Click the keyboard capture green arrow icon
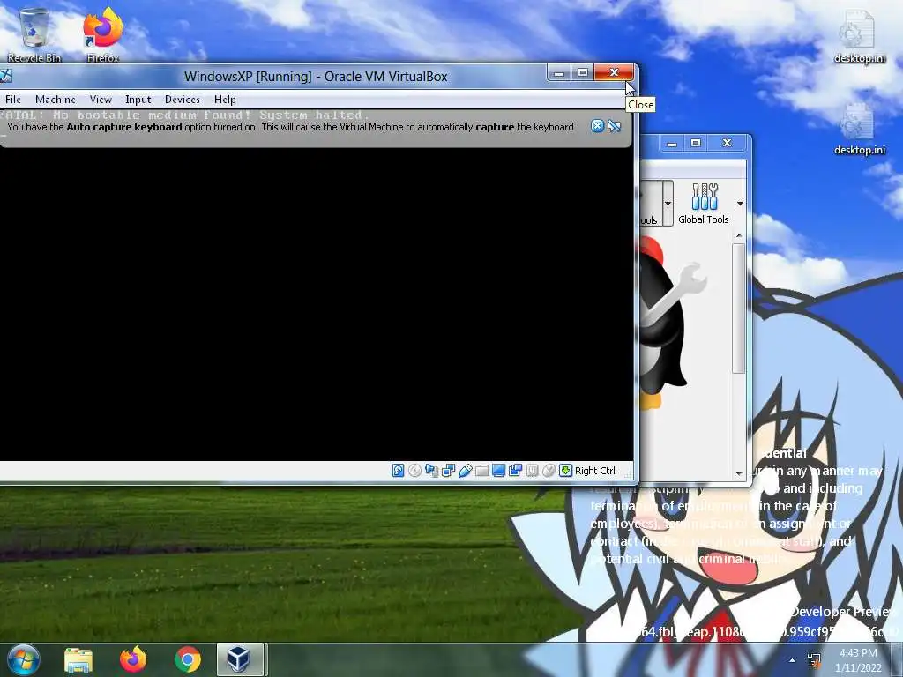 click(x=565, y=471)
